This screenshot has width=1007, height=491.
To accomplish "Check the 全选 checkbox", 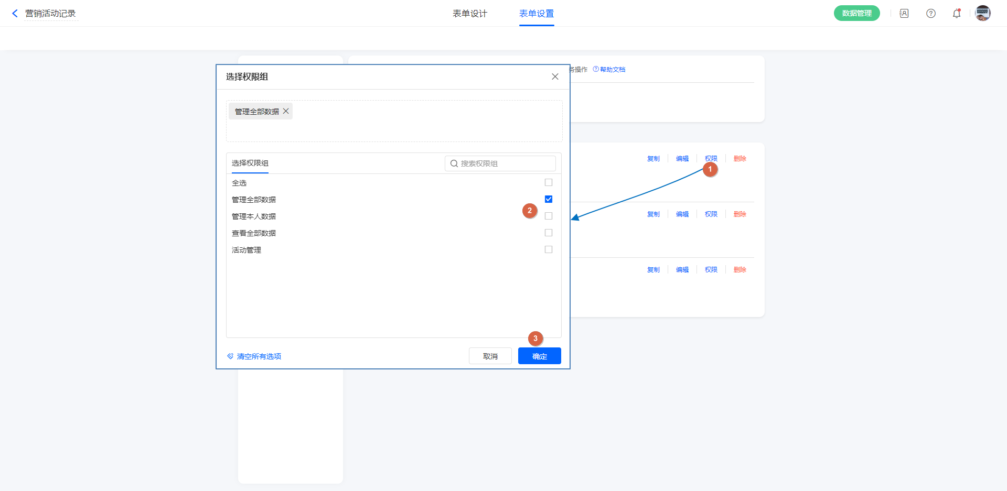I will [549, 182].
